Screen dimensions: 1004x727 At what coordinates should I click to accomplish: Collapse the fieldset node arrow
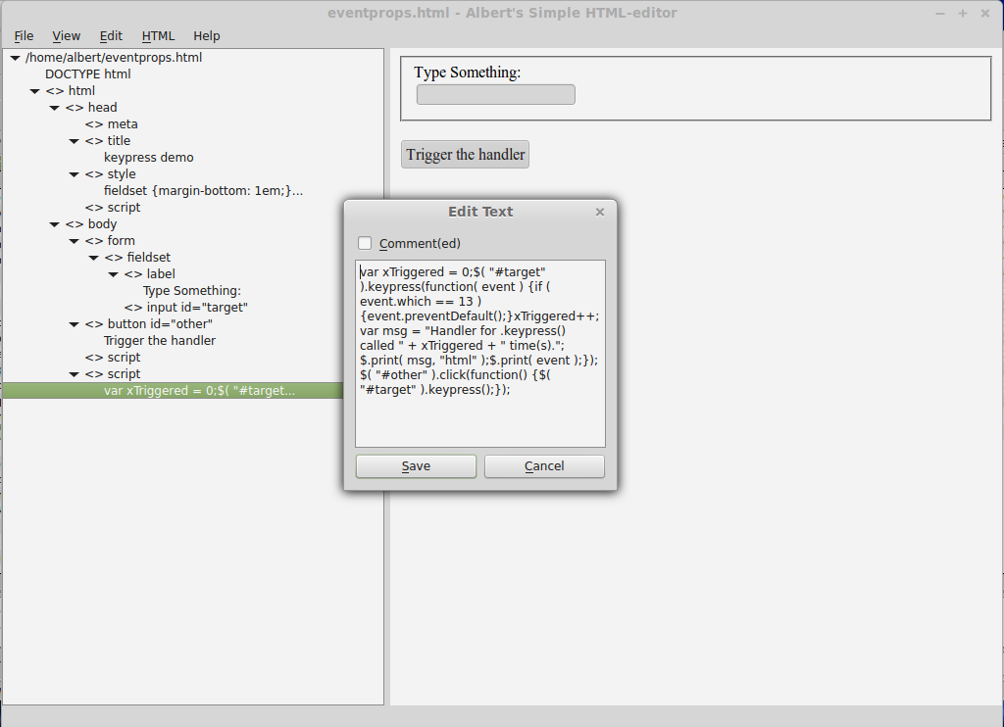tap(94, 258)
